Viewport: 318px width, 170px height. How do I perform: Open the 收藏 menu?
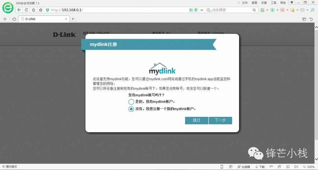(x=264, y=2)
